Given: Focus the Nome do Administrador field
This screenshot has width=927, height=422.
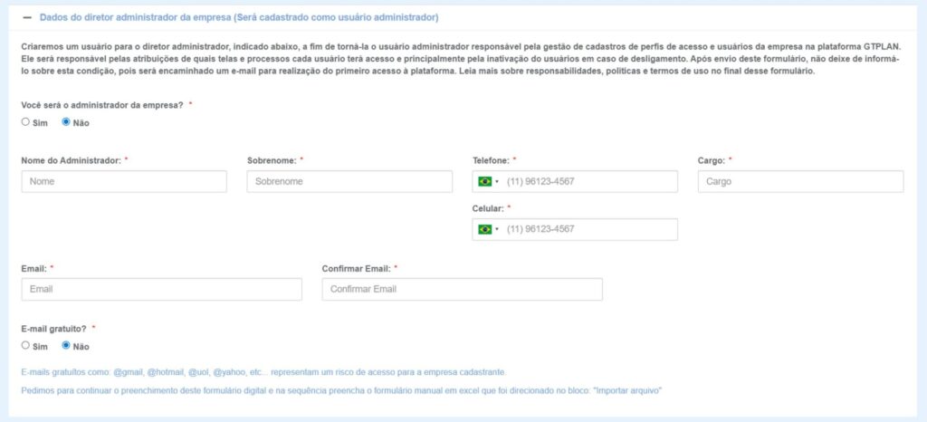Looking at the screenshot, I should 124,181.
